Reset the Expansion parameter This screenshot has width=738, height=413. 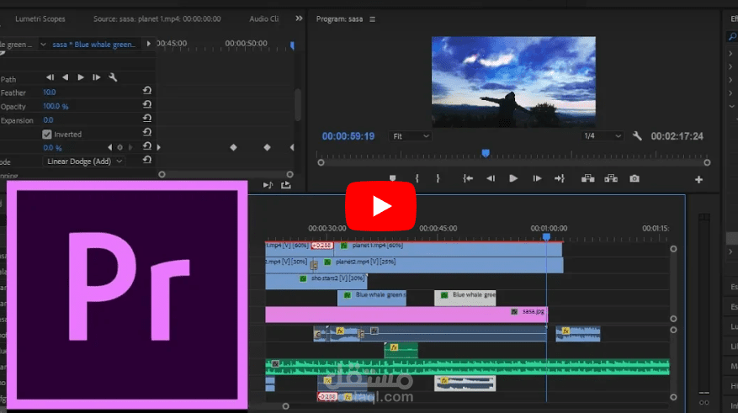point(147,118)
